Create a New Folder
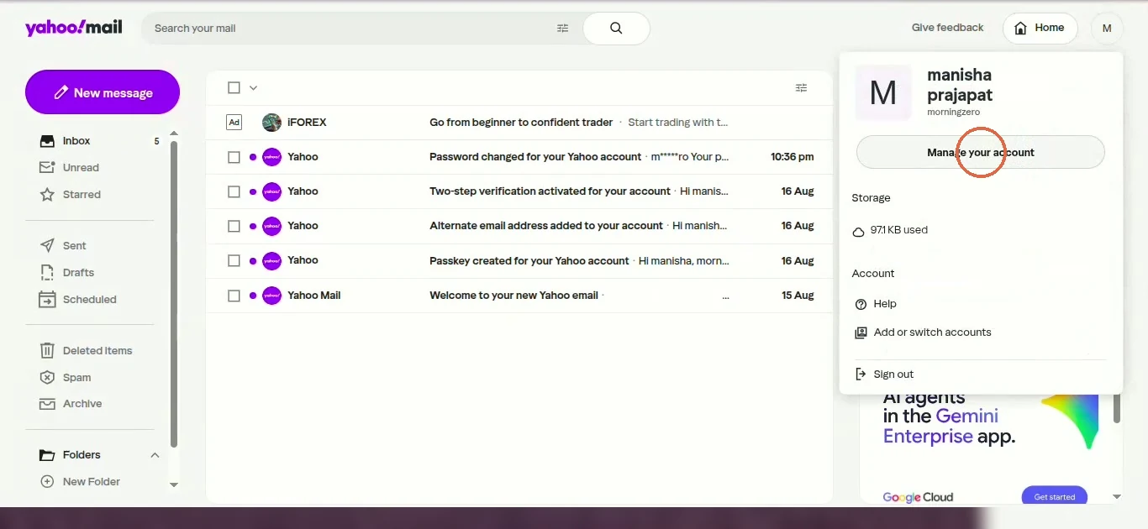Screen dimensions: 1148x529 (91, 482)
